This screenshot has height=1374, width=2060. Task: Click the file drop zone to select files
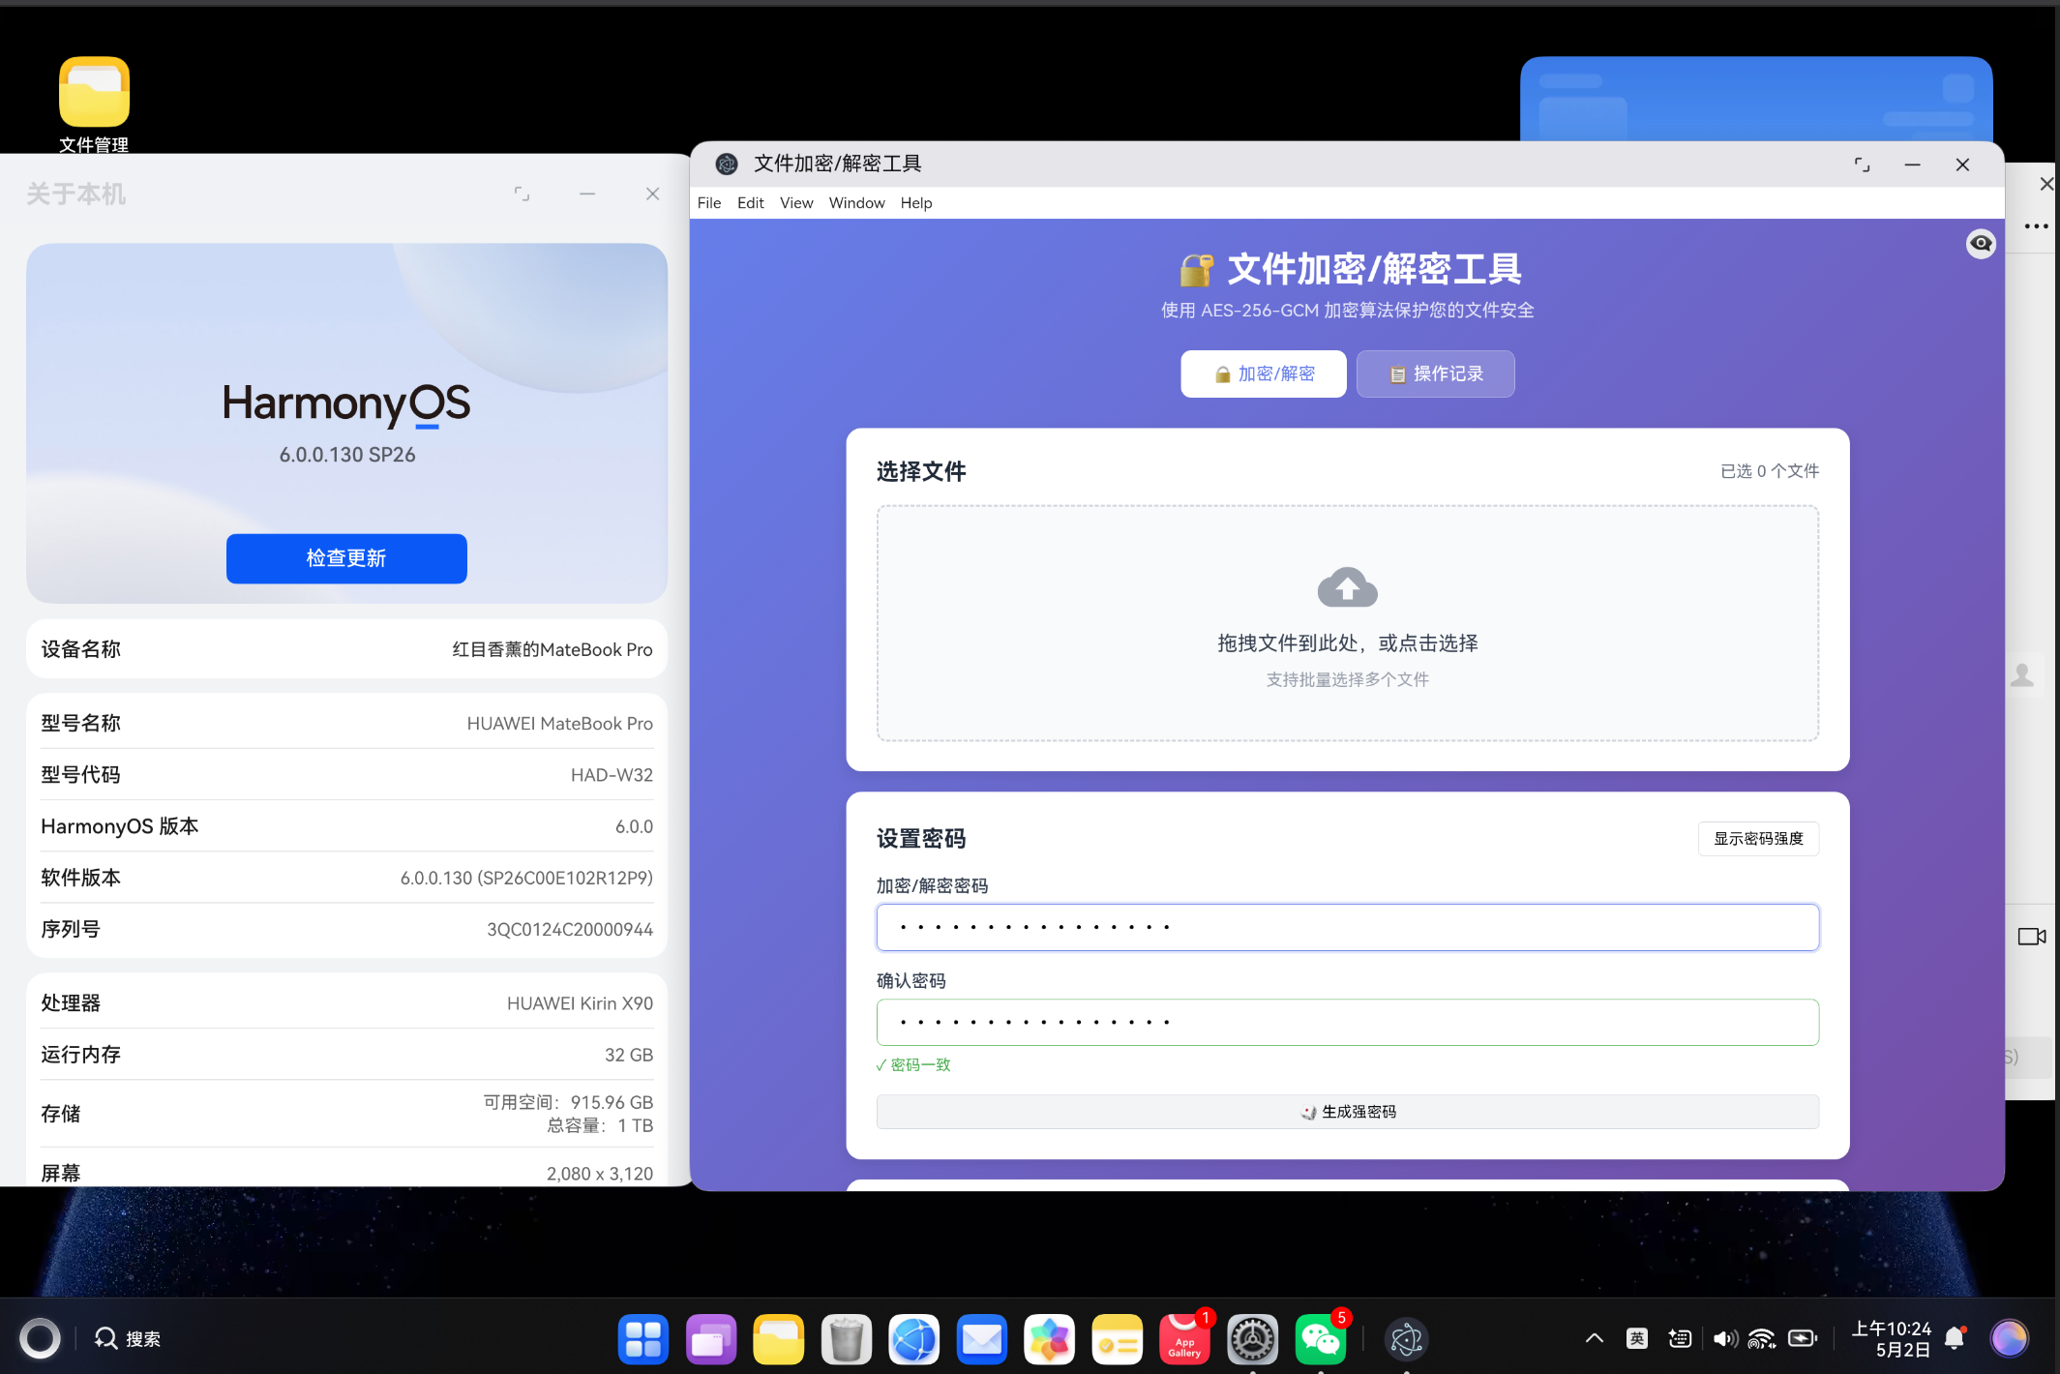click(1347, 623)
